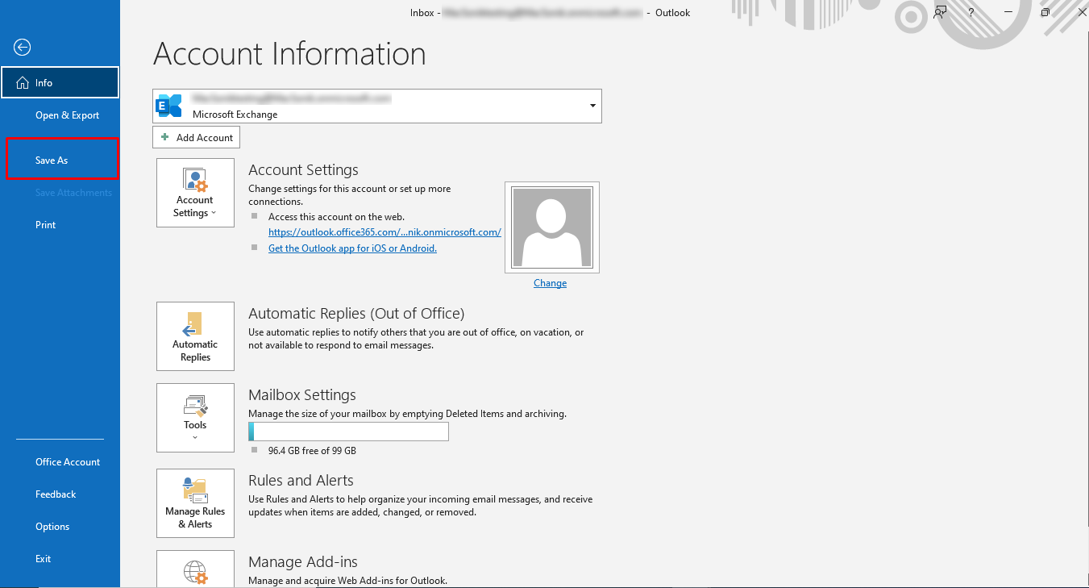1089x588 pixels.
Task: Click the mailbox storage progress bar
Action: (x=348, y=432)
